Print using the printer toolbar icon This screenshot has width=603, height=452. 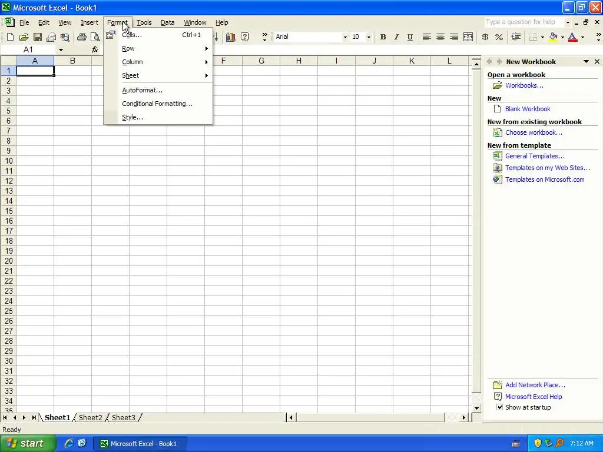point(81,37)
